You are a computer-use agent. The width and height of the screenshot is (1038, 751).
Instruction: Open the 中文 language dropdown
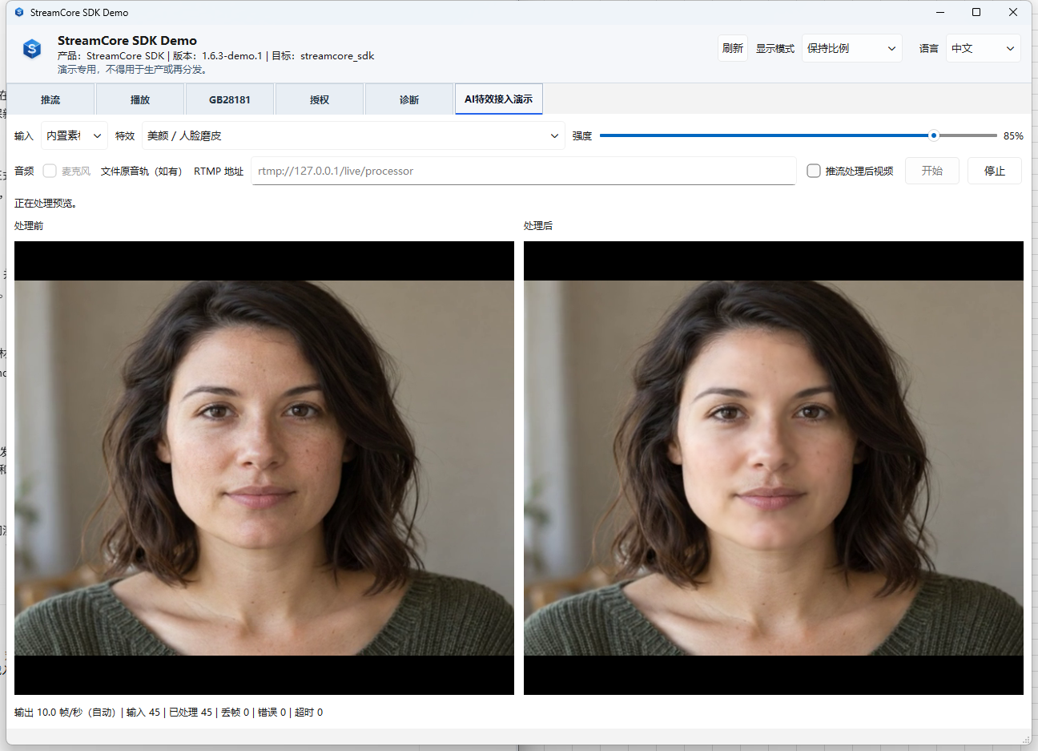983,48
